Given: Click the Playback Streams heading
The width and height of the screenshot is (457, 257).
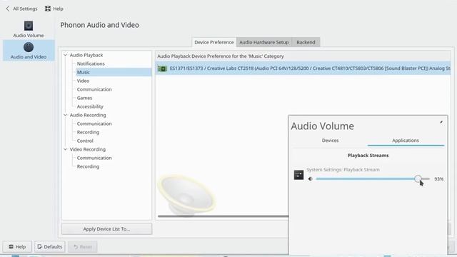Looking at the screenshot, I should (368, 156).
